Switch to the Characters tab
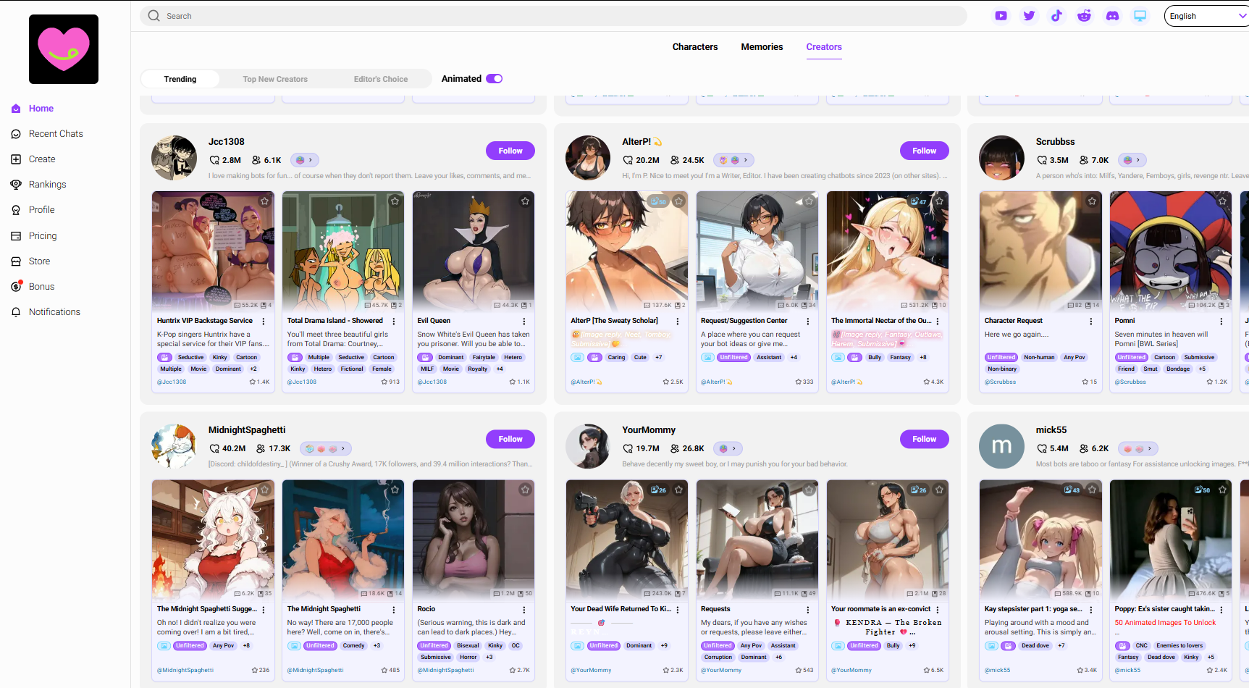Viewport: 1249px width, 688px height. pyautogui.click(x=695, y=47)
